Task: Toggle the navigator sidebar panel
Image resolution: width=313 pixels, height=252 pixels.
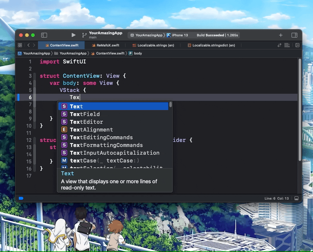Action: coord(44,35)
